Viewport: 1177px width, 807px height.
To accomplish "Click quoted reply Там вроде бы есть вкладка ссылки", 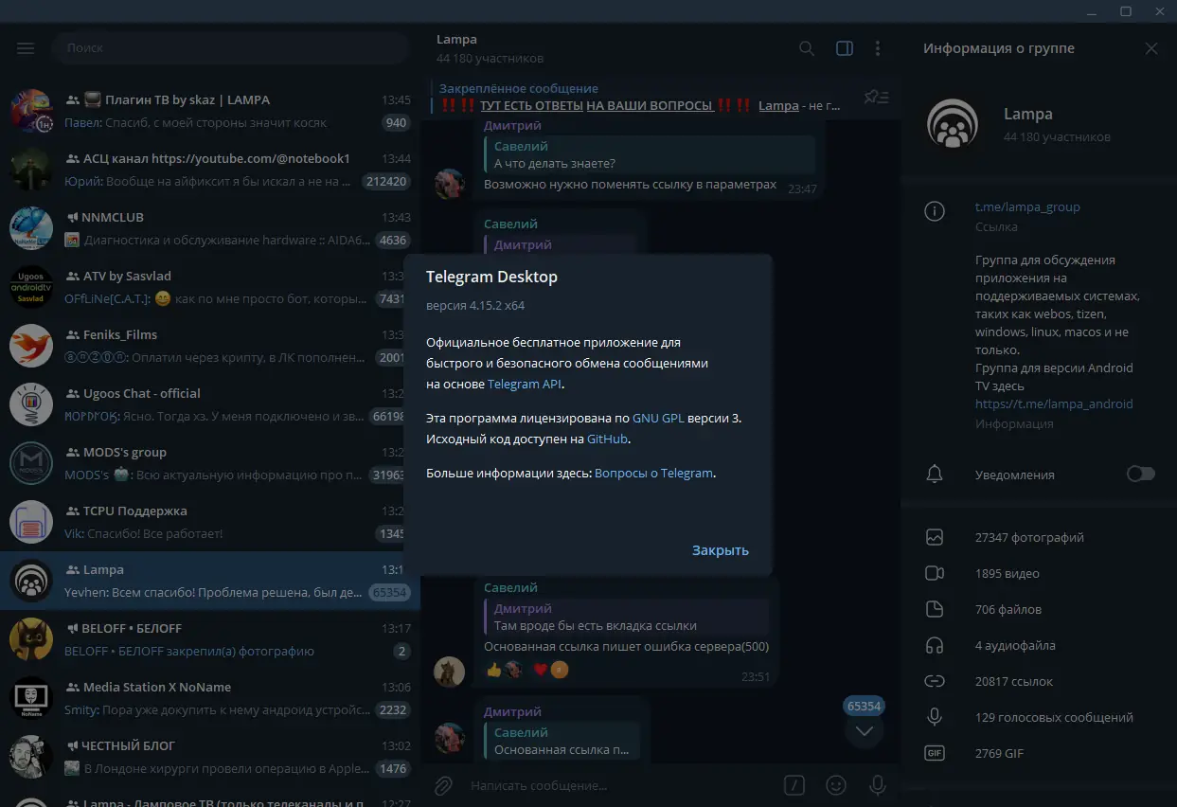I will pos(628,617).
